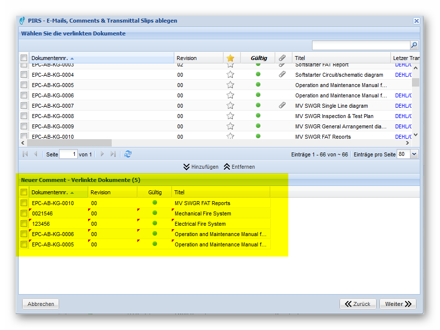440x330 pixels.
Task: Click the search magnifier icon
Action: pyautogui.click(x=414, y=45)
